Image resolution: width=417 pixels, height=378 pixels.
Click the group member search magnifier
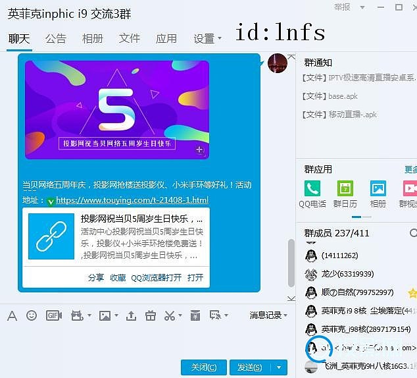click(413, 233)
